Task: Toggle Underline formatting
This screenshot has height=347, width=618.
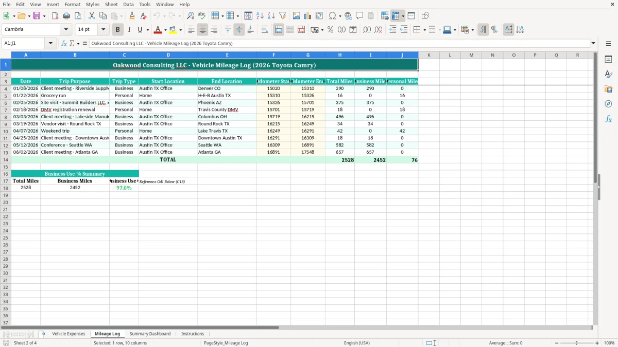Action: pyautogui.click(x=140, y=30)
